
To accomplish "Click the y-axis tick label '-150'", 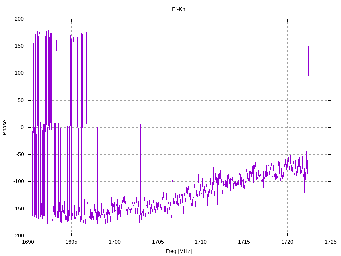I will (x=19, y=209).
